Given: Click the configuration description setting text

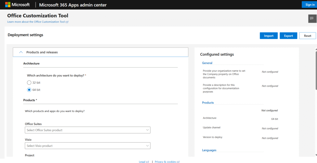Looking at the screenshot, I should 221,88.
